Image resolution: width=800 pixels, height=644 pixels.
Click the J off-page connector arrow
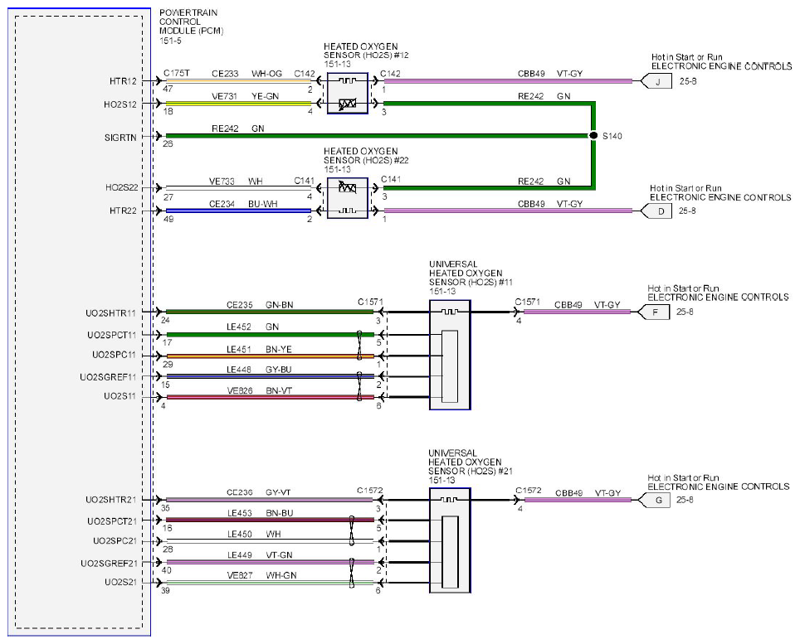click(656, 81)
